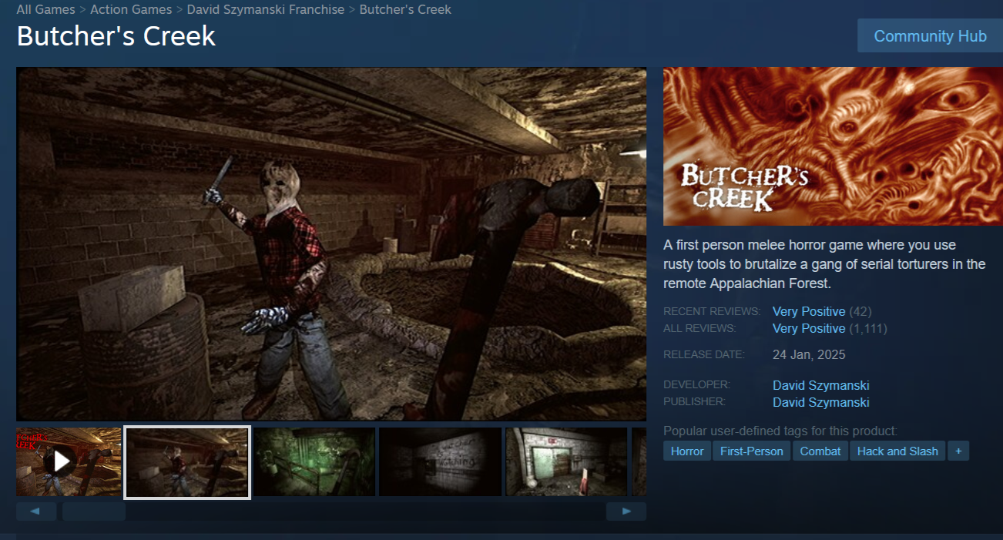The height and width of the screenshot is (540, 1003).
Task: Select the masked enemy basement screenshot thumbnail
Action: 187,462
